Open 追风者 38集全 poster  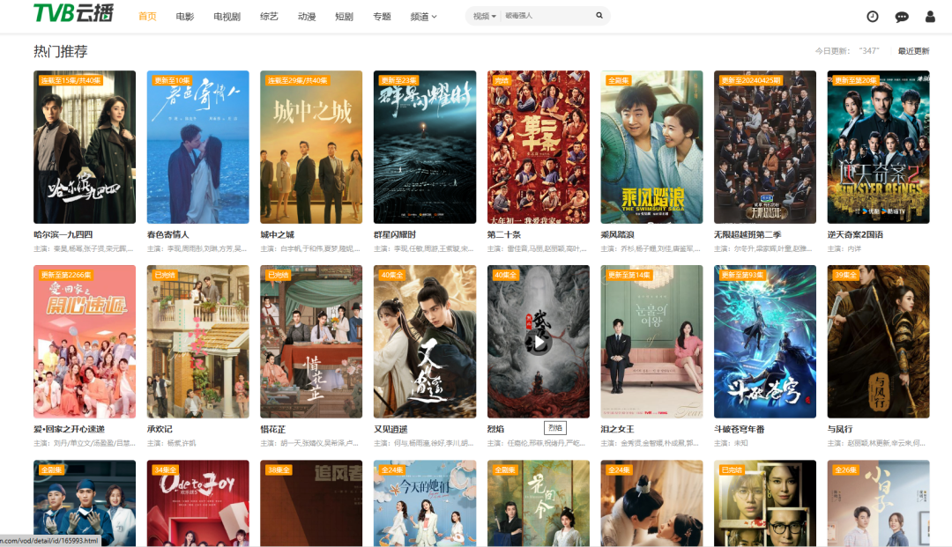click(x=311, y=503)
